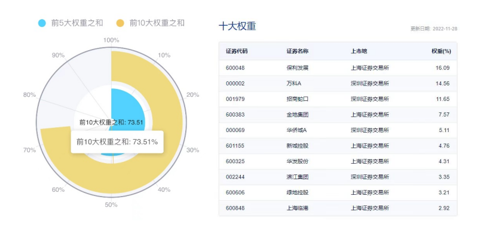The width and height of the screenshot is (481, 230).
Task: Click the 80% axis label on chart
Action: [29, 95]
